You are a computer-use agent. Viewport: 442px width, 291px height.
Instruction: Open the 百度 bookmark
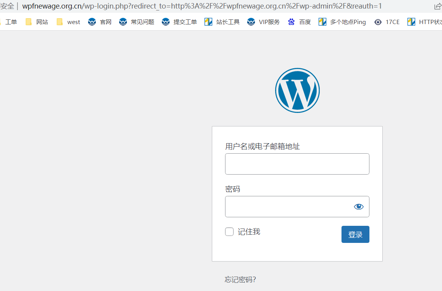(300, 22)
